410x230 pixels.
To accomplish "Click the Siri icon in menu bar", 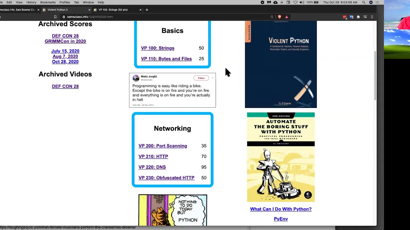I will click(371, 2).
